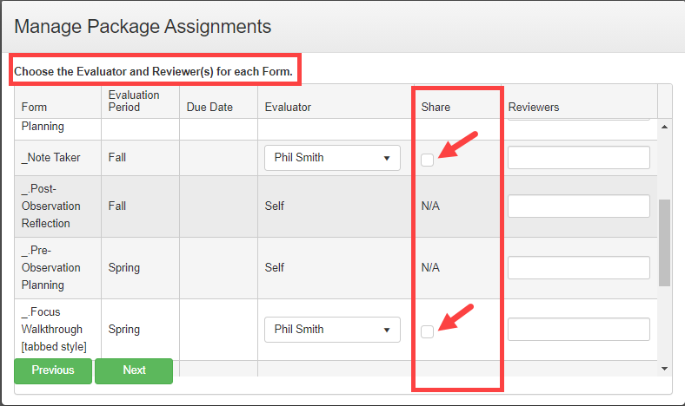This screenshot has width=685, height=406.
Task: Focus the Reviewers field for Post-Observation Reflection
Action: [x=579, y=206]
